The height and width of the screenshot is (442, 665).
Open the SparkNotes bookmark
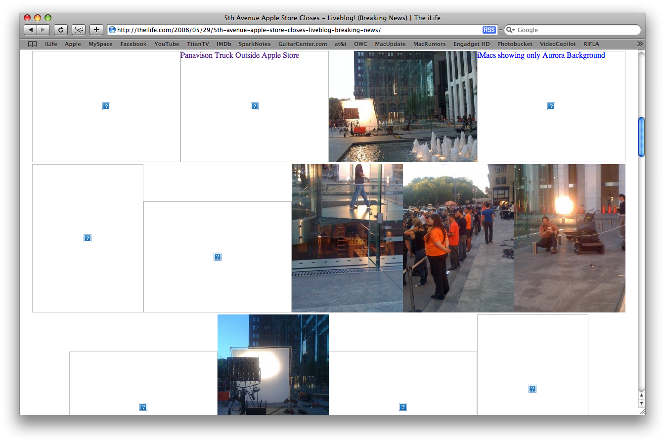255,44
